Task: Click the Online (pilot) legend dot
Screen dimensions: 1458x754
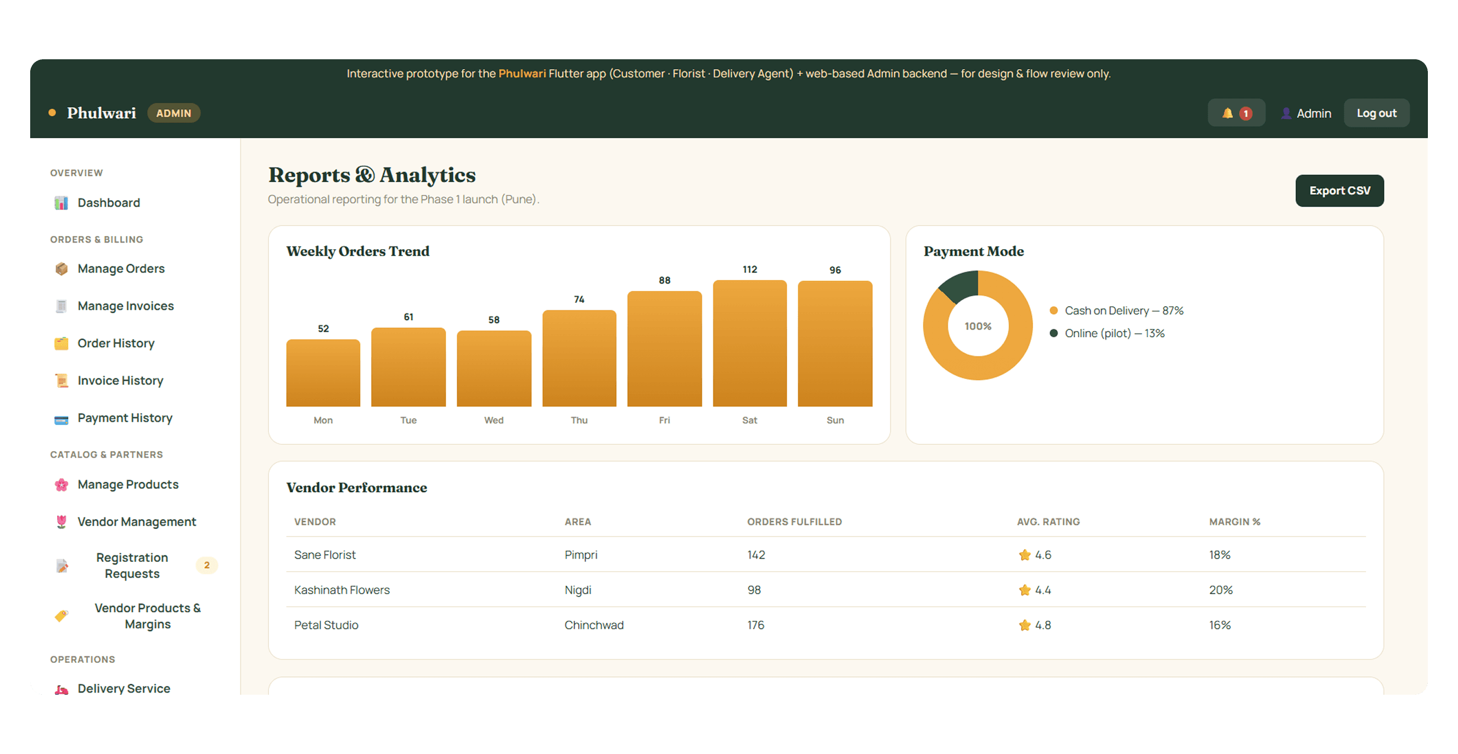Action: [1054, 333]
